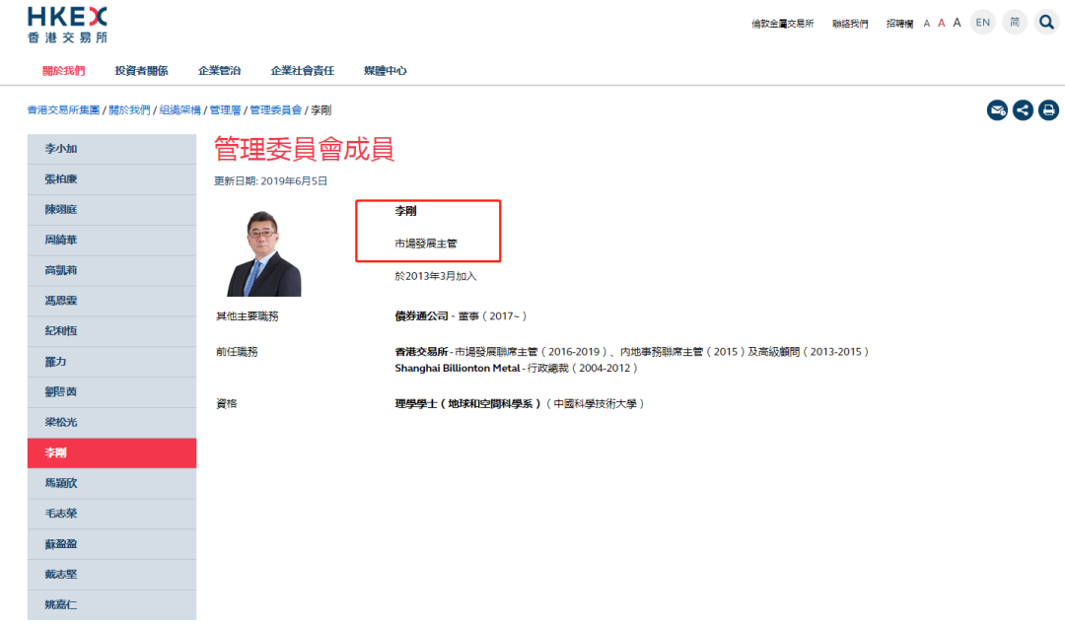Go to 管理委員會 breadcrumb link
The width and height of the screenshot is (1065, 626).
click(x=276, y=110)
